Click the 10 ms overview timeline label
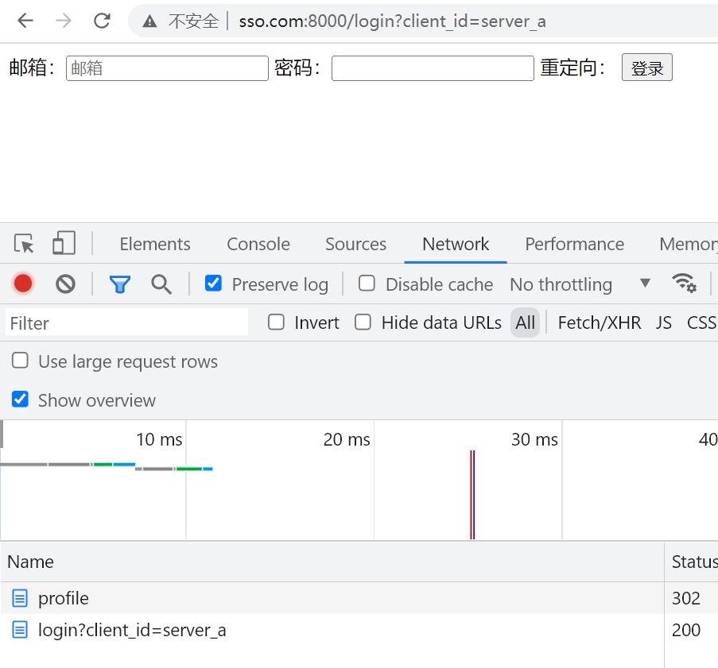 [x=159, y=439]
